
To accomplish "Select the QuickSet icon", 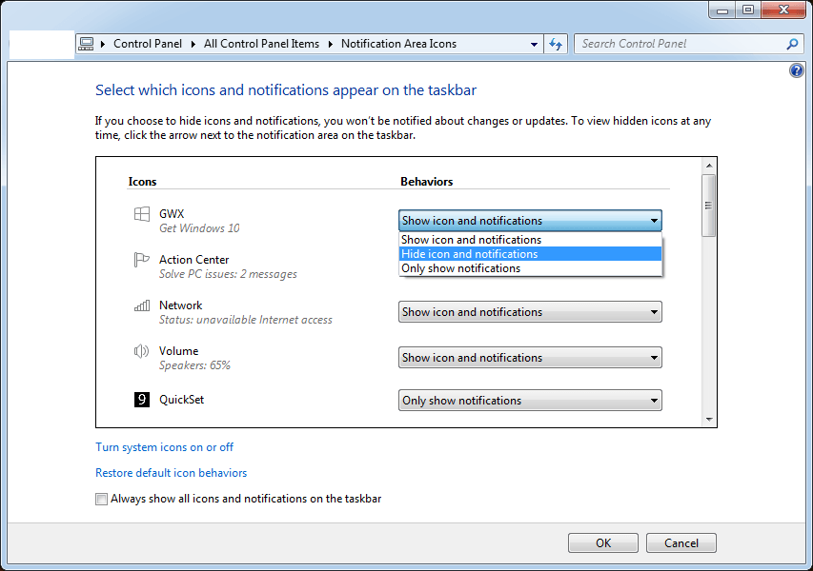I will point(141,399).
